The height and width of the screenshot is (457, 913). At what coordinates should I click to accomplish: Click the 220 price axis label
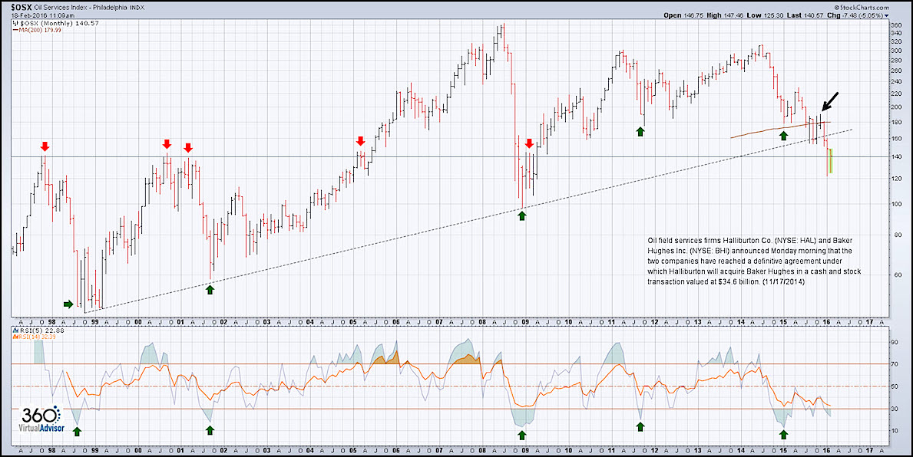click(896, 94)
